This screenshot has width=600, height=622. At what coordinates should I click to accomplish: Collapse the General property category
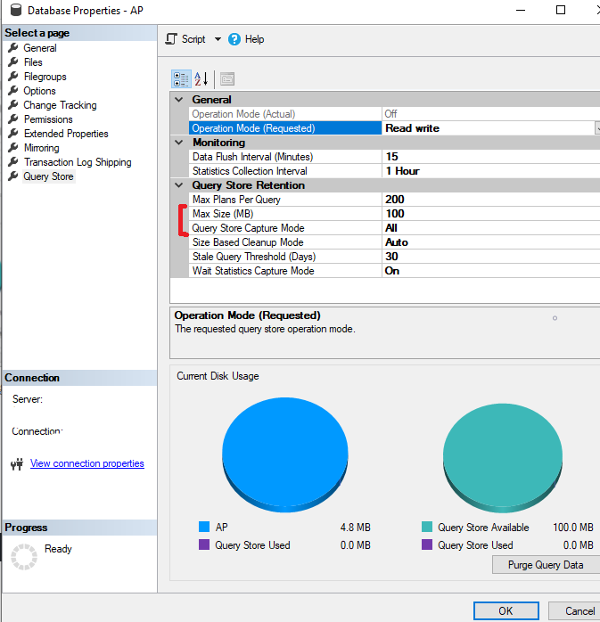coord(179,100)
